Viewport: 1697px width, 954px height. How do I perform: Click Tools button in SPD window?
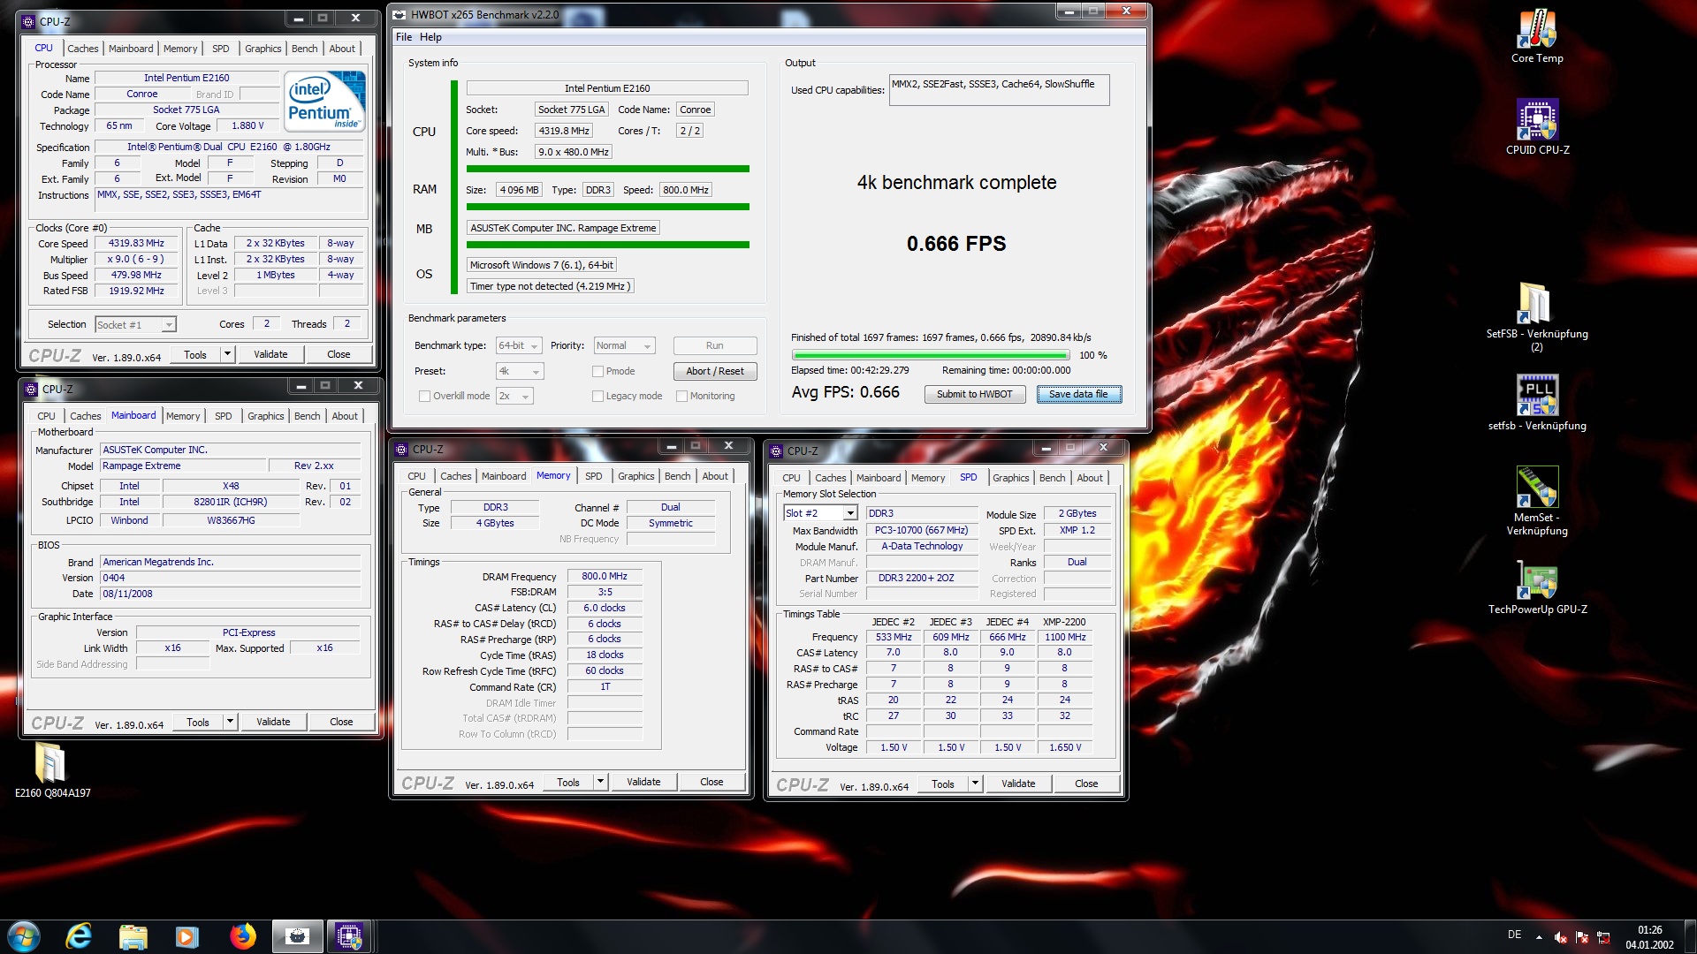pyautogui.click(x=943, y=784)
